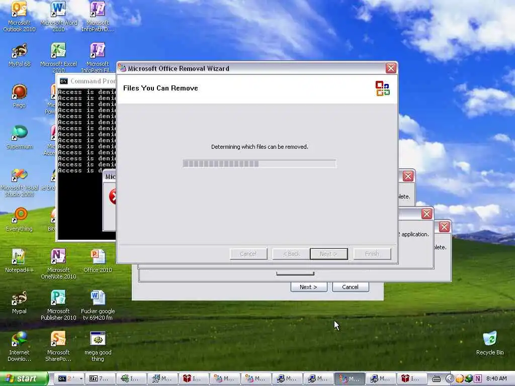
Task: Click the wizard's greyed Finish button
Action: click(x=372, y=254)
